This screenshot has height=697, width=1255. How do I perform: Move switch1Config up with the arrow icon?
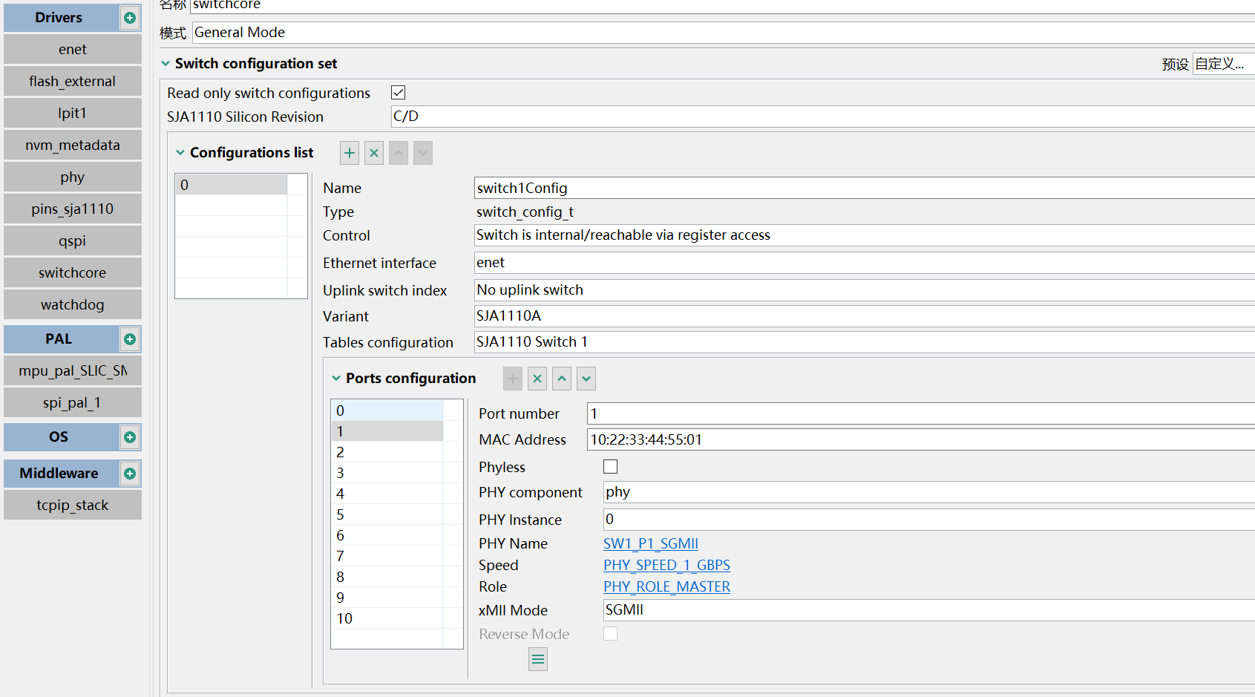(x=398, y=153)
